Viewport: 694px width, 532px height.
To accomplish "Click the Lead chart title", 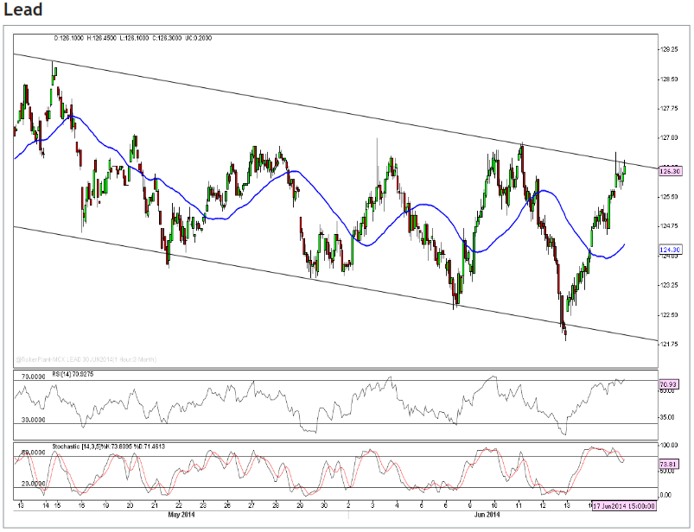I will (22, 10).
